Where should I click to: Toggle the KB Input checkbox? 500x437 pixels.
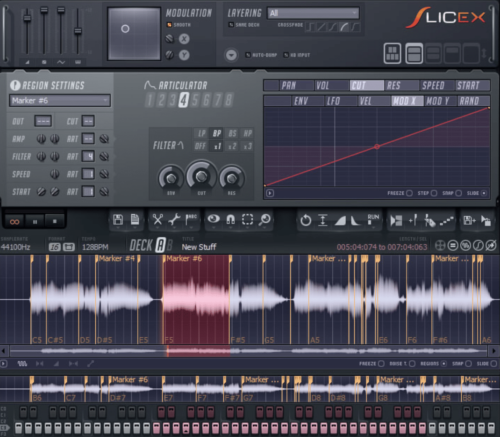pos(286,55)
